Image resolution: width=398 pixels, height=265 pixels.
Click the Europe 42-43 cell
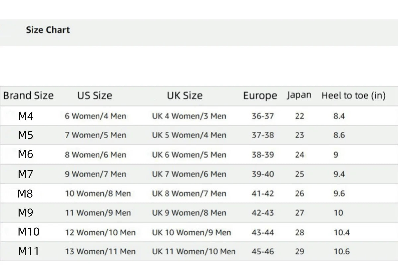263,213
